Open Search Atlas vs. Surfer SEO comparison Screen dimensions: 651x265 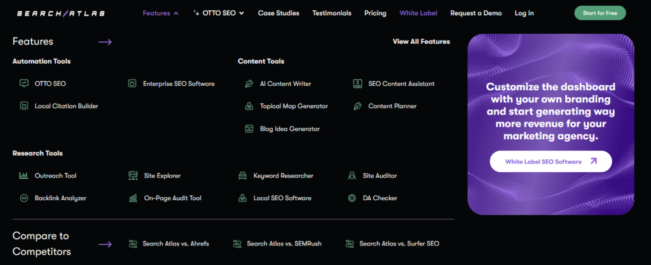click(399, 243)
